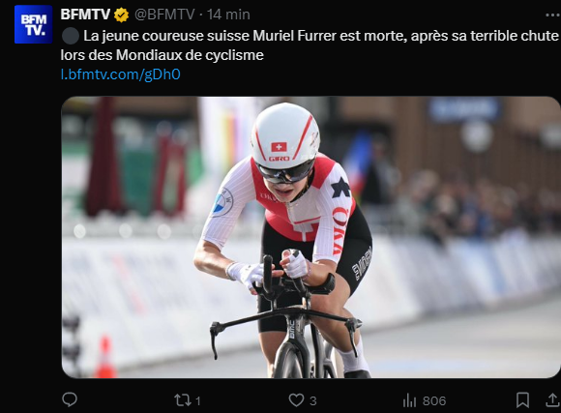Share the tweet with the upload arrow icon

click(x=552, y=400)
